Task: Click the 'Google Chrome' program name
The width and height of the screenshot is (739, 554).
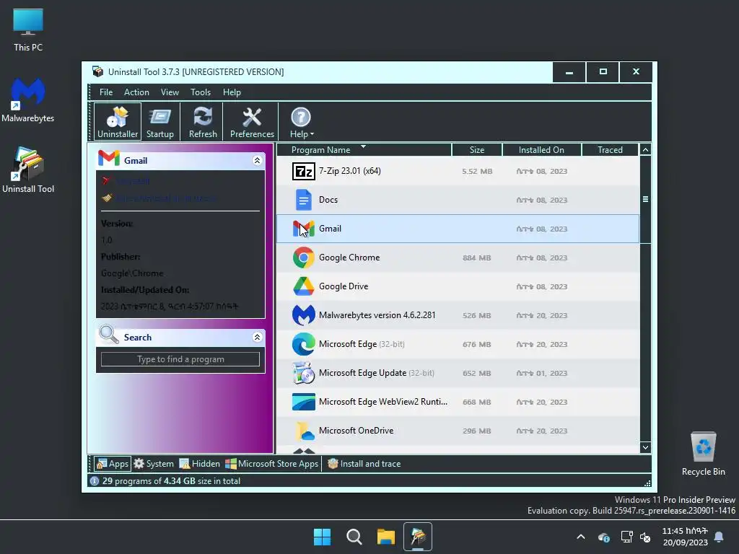Action: [x=349, y=258]
